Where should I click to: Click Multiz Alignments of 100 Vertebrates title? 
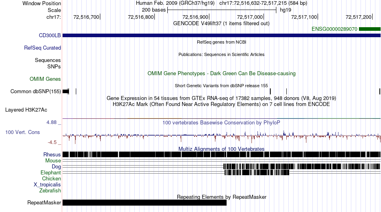click(221, 149)
